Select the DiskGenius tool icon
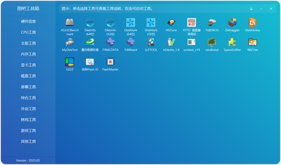The image size is (281, 165). pos(252,23)
